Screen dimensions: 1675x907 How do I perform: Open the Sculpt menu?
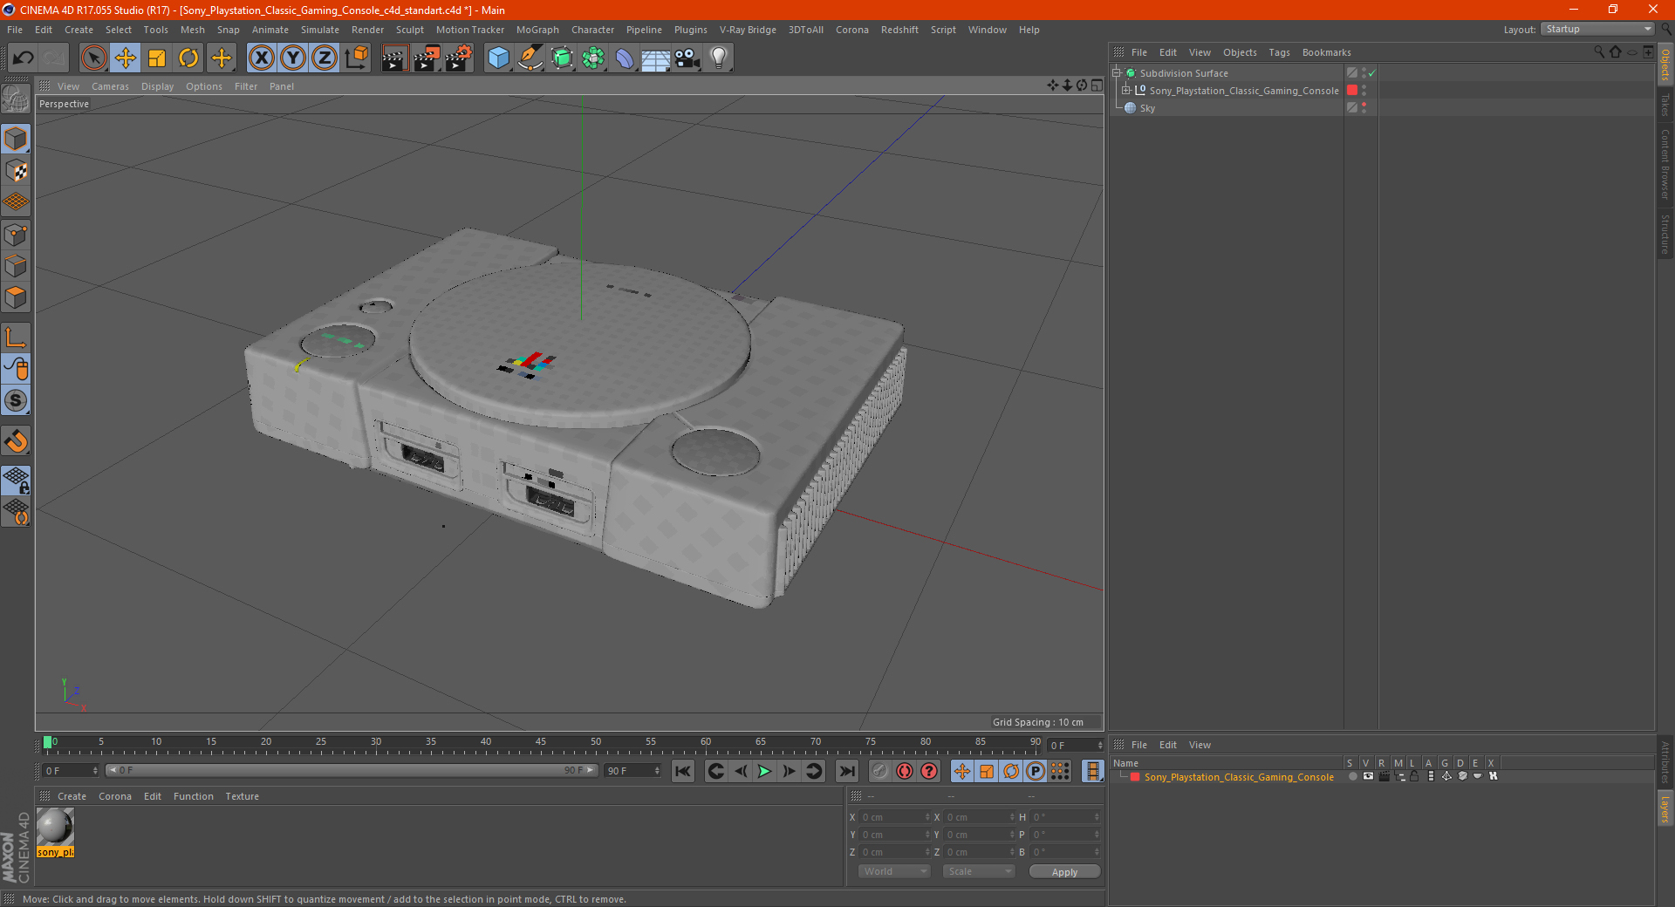[409, 30]
